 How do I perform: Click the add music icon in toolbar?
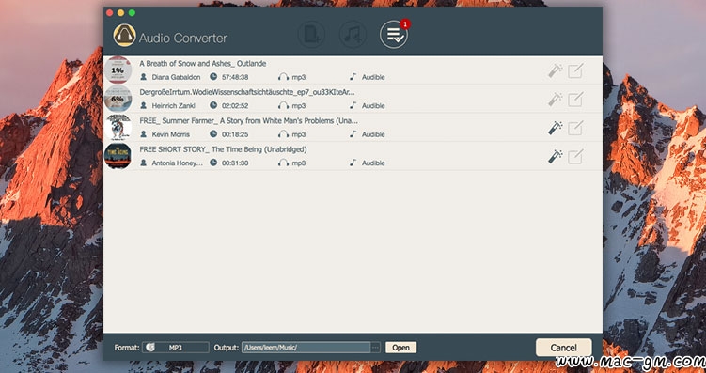pyautogui.click(x=353, y=35)
